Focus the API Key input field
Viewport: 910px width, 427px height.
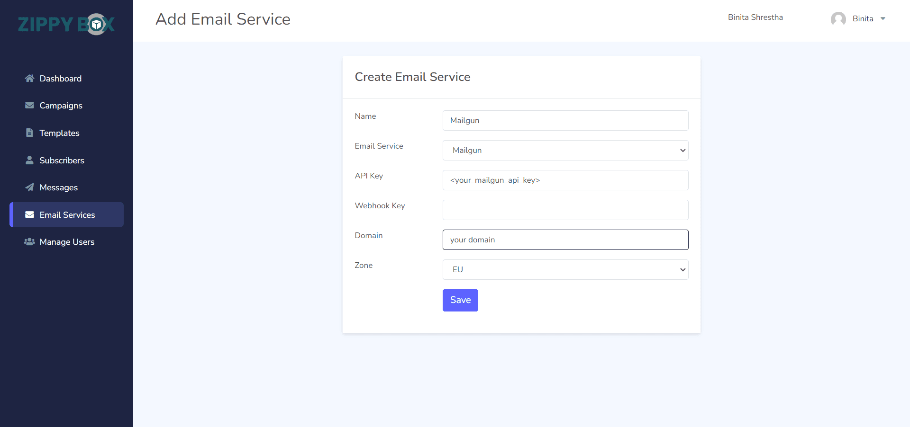[x=565, y=180]
